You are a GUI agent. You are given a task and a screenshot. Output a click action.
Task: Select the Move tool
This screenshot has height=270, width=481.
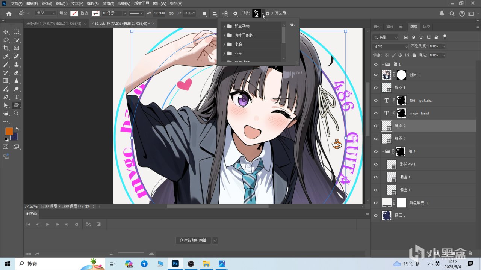click(x=6, y=32)
